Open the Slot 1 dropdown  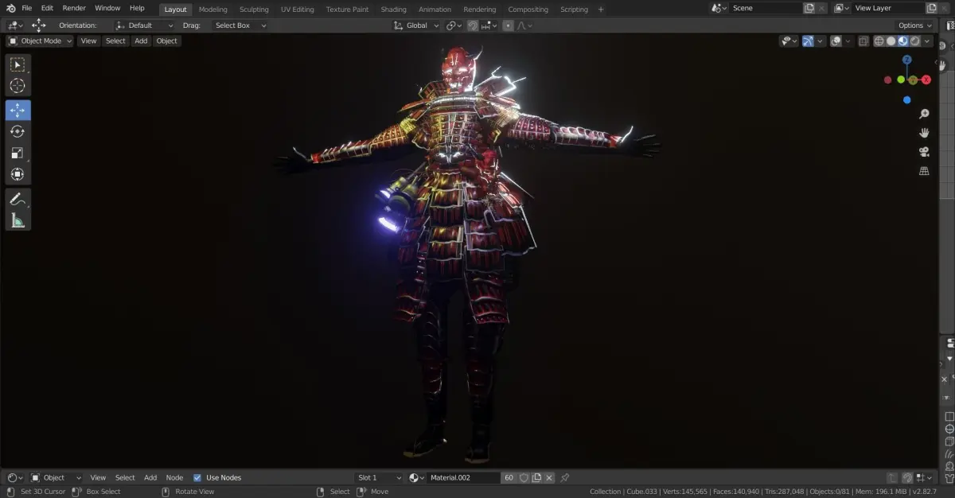tap(379, 477)
